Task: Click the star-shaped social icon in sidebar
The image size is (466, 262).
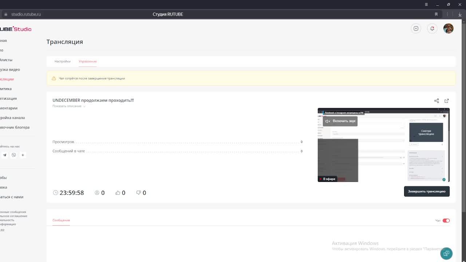Action: point(23,155)
